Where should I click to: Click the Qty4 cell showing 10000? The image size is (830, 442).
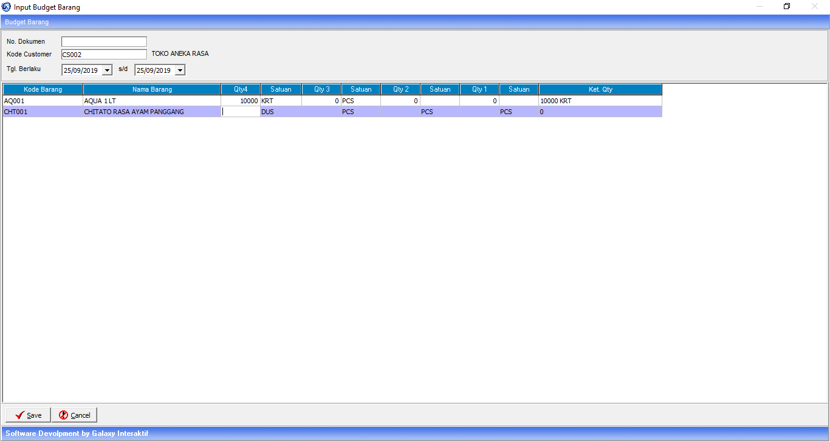click(241, 101)
